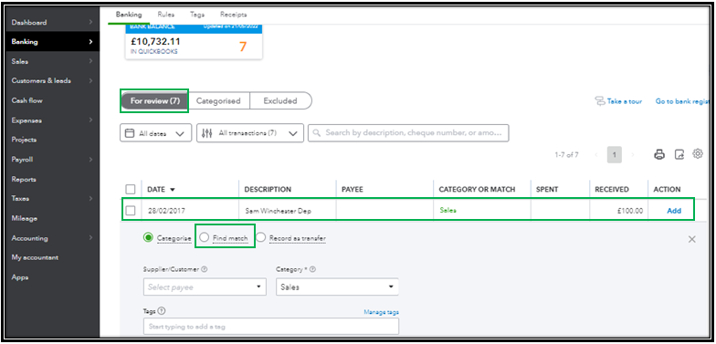Image resolution: width=716 pixels, height=344 pixels.
Task: Click the transaction search field
Action: tap(408, 133)
